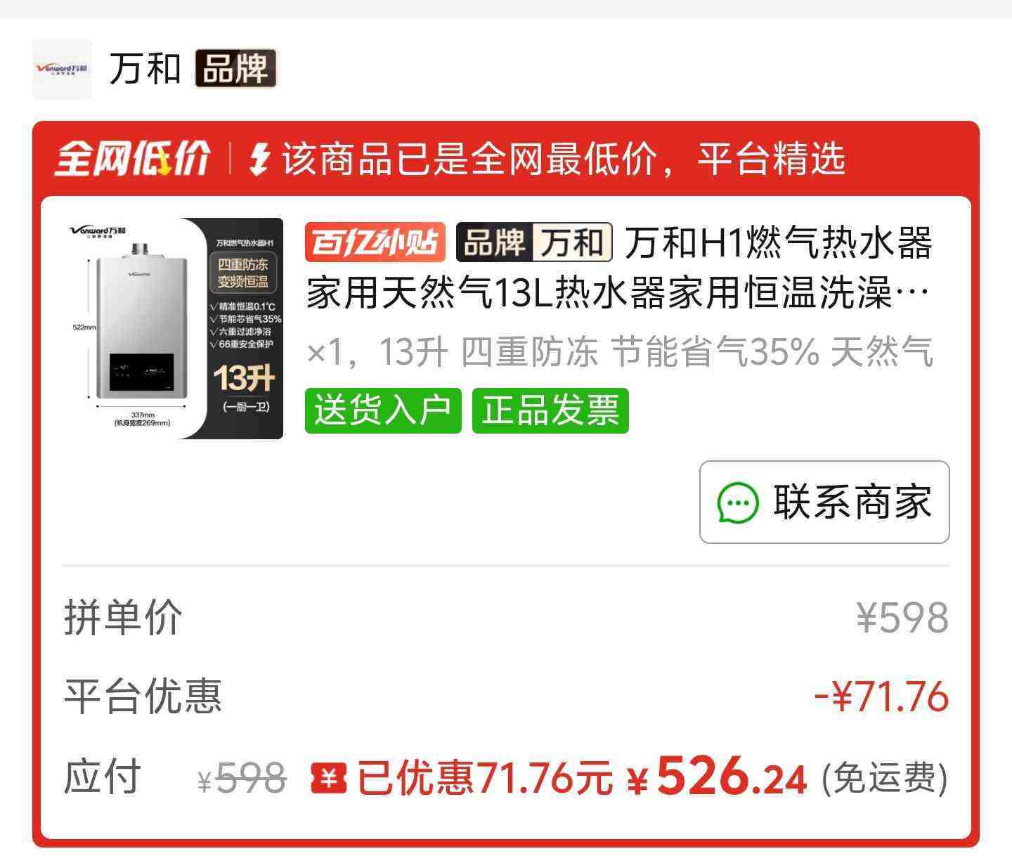Tap the 正品发票 green tag
Screen dimensions: 1012x863
550,410
